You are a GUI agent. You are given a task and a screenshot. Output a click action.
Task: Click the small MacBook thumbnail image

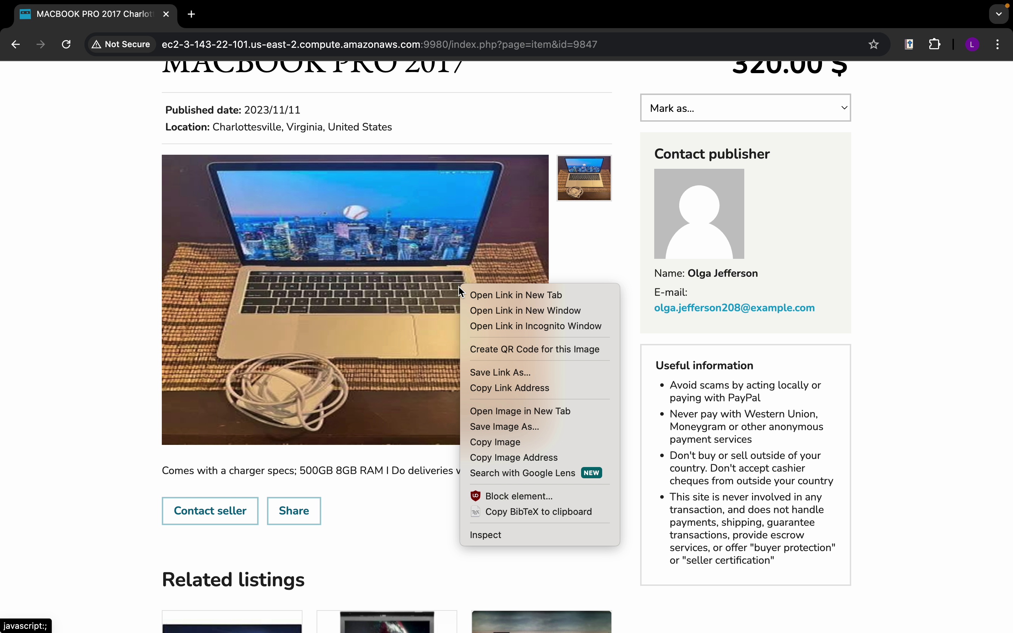pos(584,178)
